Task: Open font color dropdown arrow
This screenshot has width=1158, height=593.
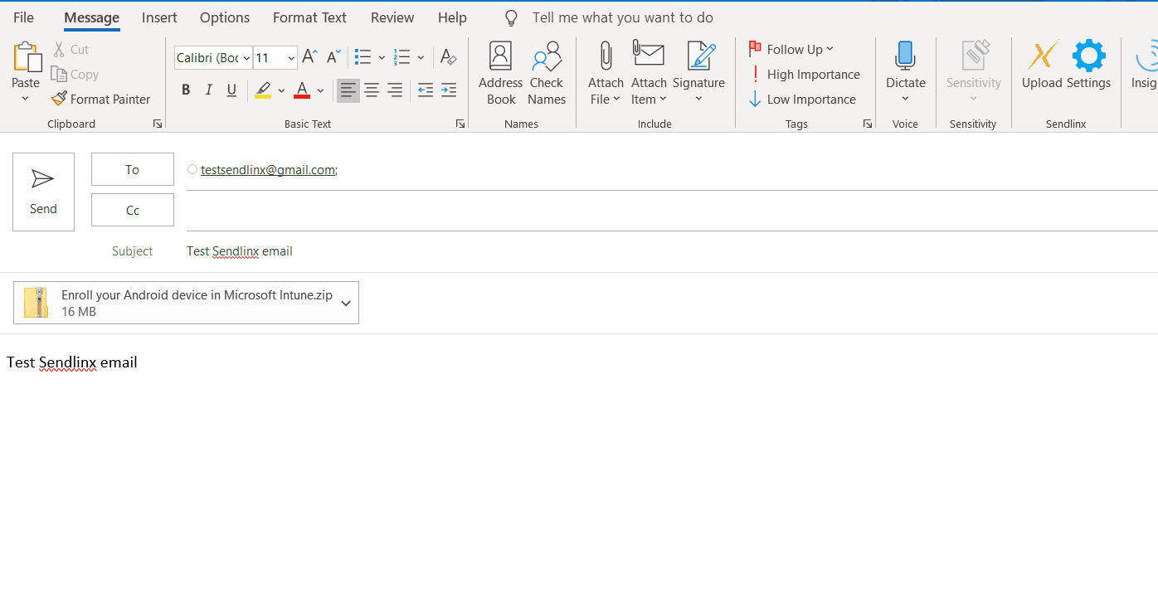Action: pos(320,91)
